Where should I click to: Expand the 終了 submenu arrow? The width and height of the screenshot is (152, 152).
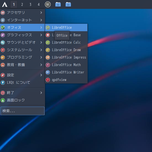41,93
